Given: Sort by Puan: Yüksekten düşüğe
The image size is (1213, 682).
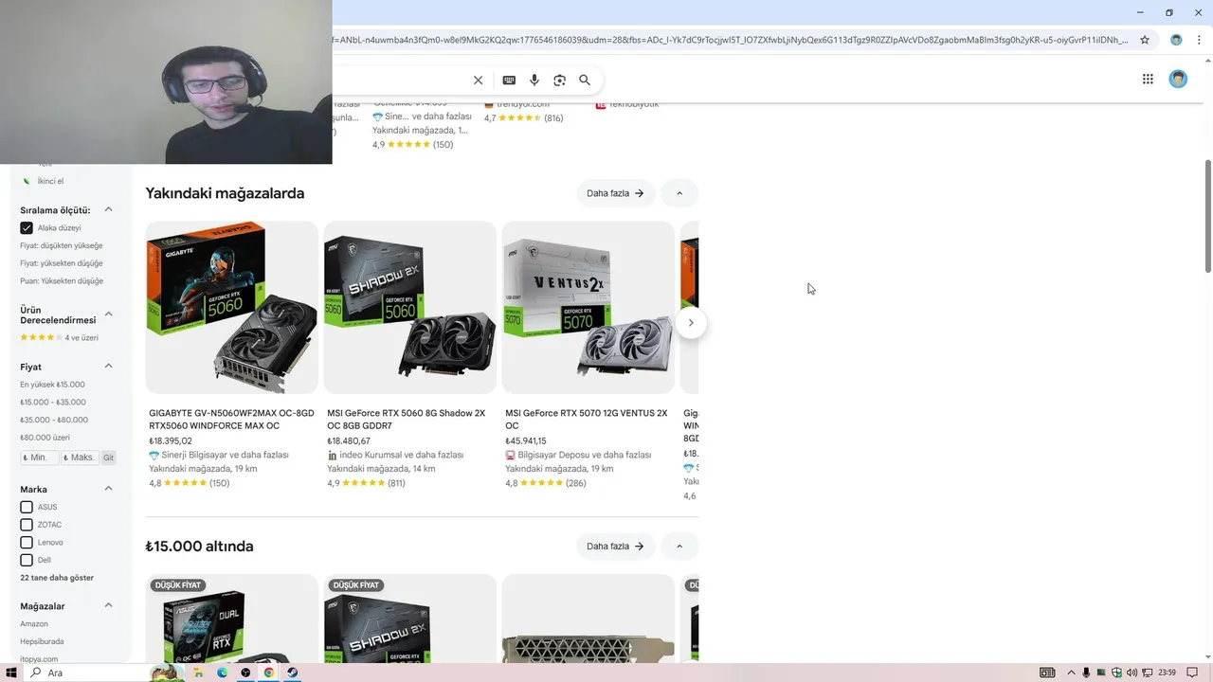Looking at the screenshot, I should (62, 281).
